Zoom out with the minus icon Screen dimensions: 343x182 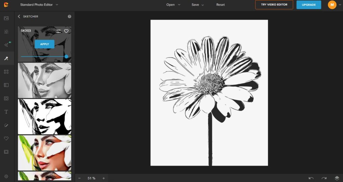pyautogui.click(x=79, y=178)
